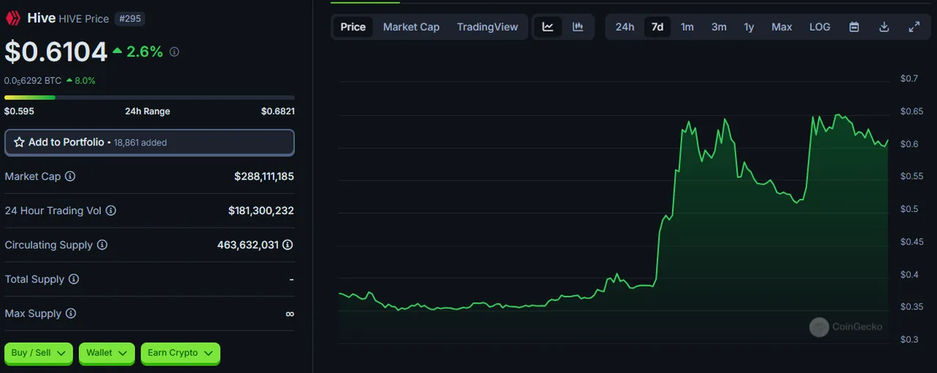Click the info icon next to 463,632,031
937x373 pixels.
(288, 245)
